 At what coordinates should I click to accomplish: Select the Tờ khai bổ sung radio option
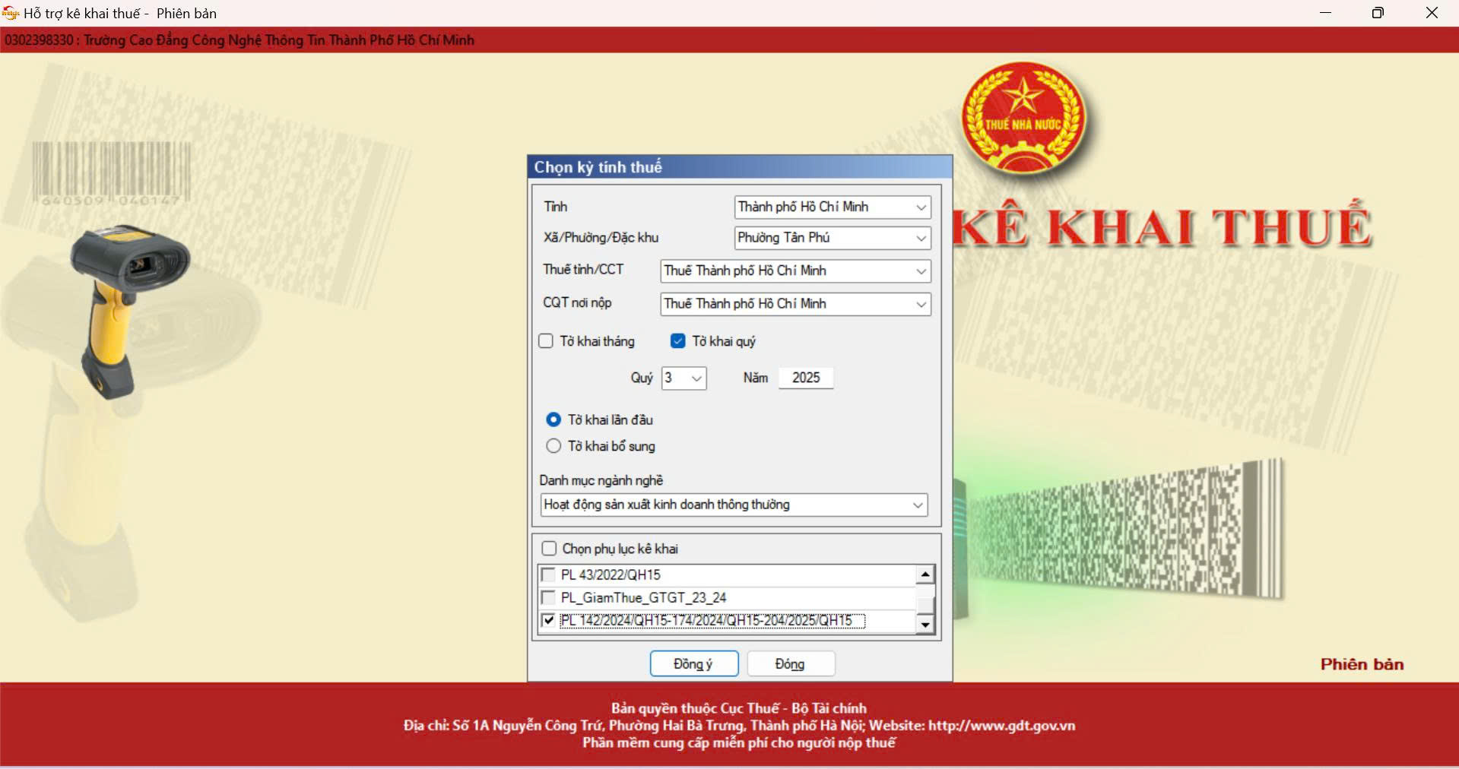(x=553, y=446)
